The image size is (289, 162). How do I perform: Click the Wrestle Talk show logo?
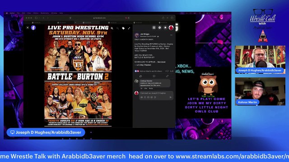[263, 26]
